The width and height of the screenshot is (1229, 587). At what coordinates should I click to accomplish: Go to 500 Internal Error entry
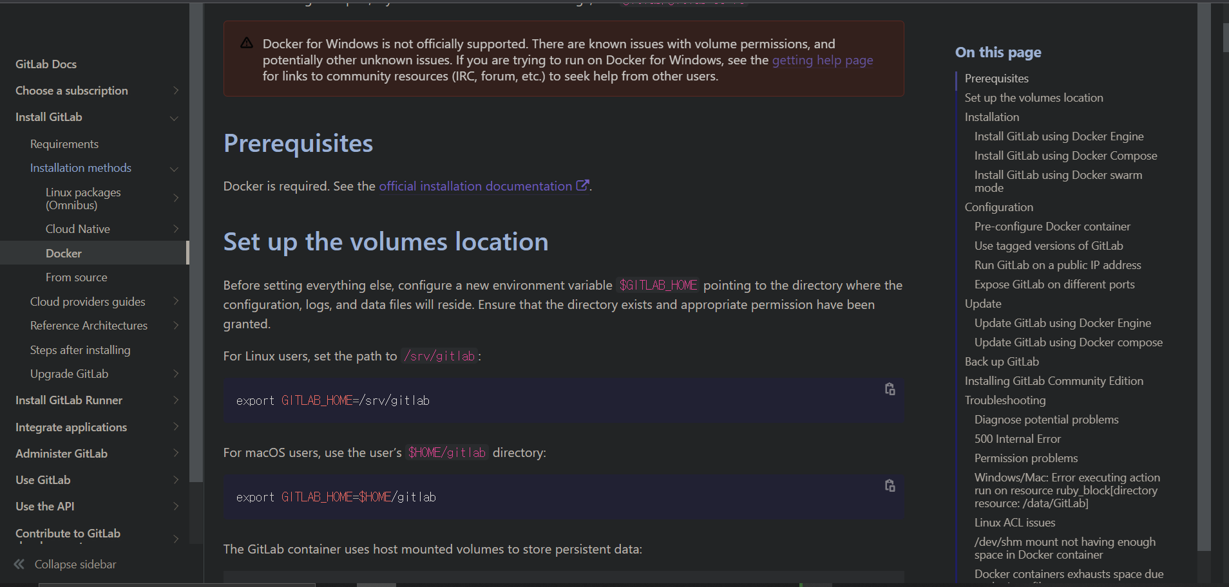1018,439
